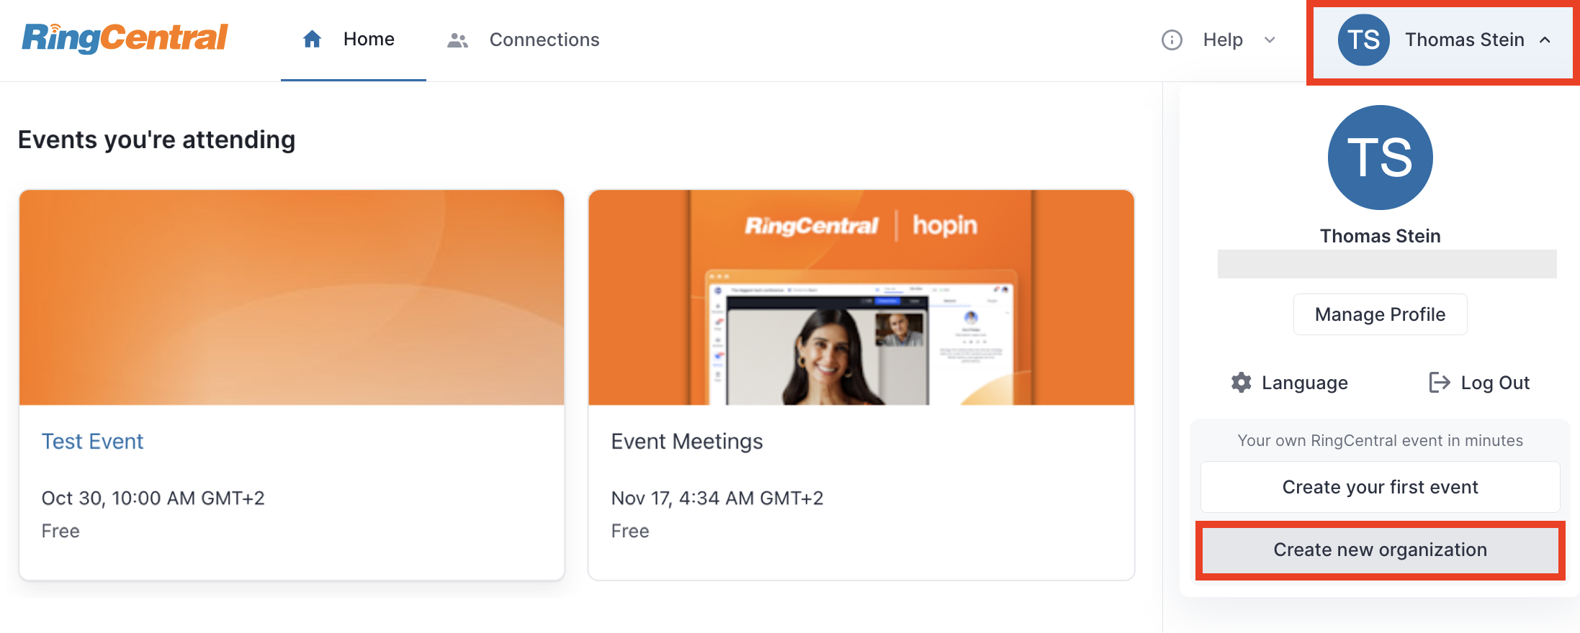Expand the Help dropdown chevron
Image resolution: width=1580 pixels, height=633 pixels.
coord(1270,40)
